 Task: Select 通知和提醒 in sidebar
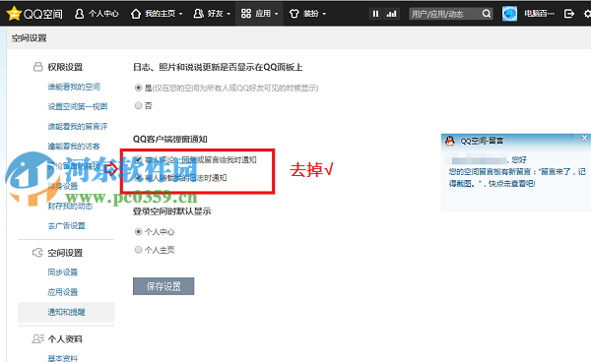coord(66,312)
